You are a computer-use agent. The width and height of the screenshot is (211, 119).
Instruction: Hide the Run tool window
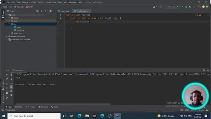pyautogui.click(x=208, y=70)
